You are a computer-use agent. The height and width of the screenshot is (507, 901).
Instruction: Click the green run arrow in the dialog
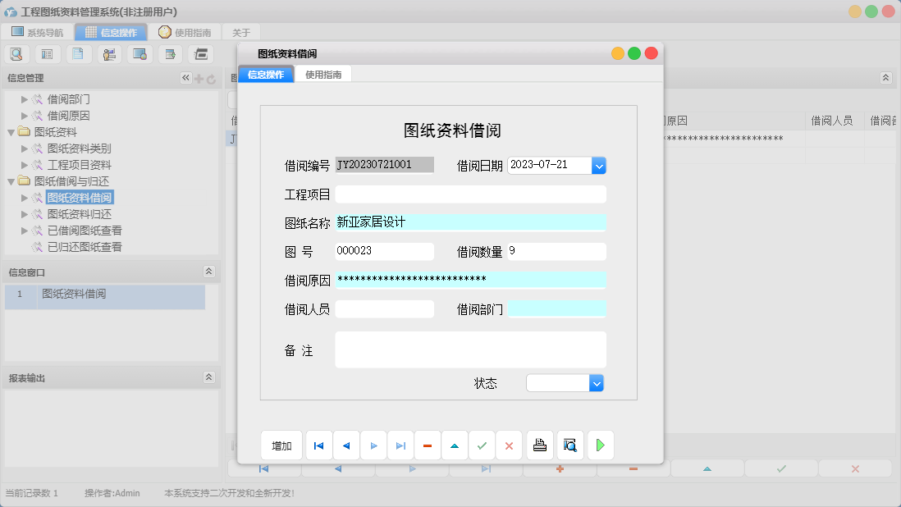[x=600, y=445]
